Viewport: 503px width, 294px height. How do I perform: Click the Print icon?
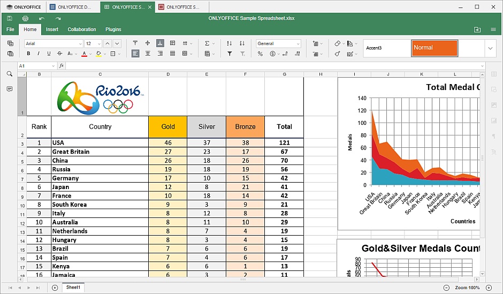coord(25,18)
